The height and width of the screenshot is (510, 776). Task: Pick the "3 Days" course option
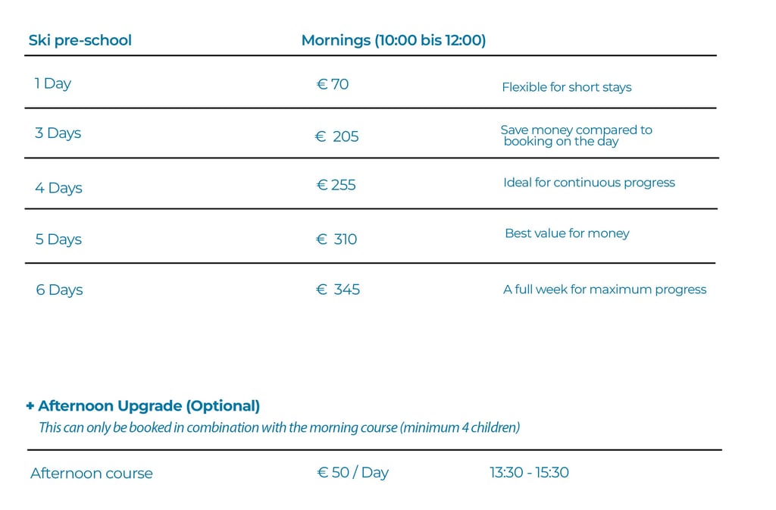pos(58,133)
